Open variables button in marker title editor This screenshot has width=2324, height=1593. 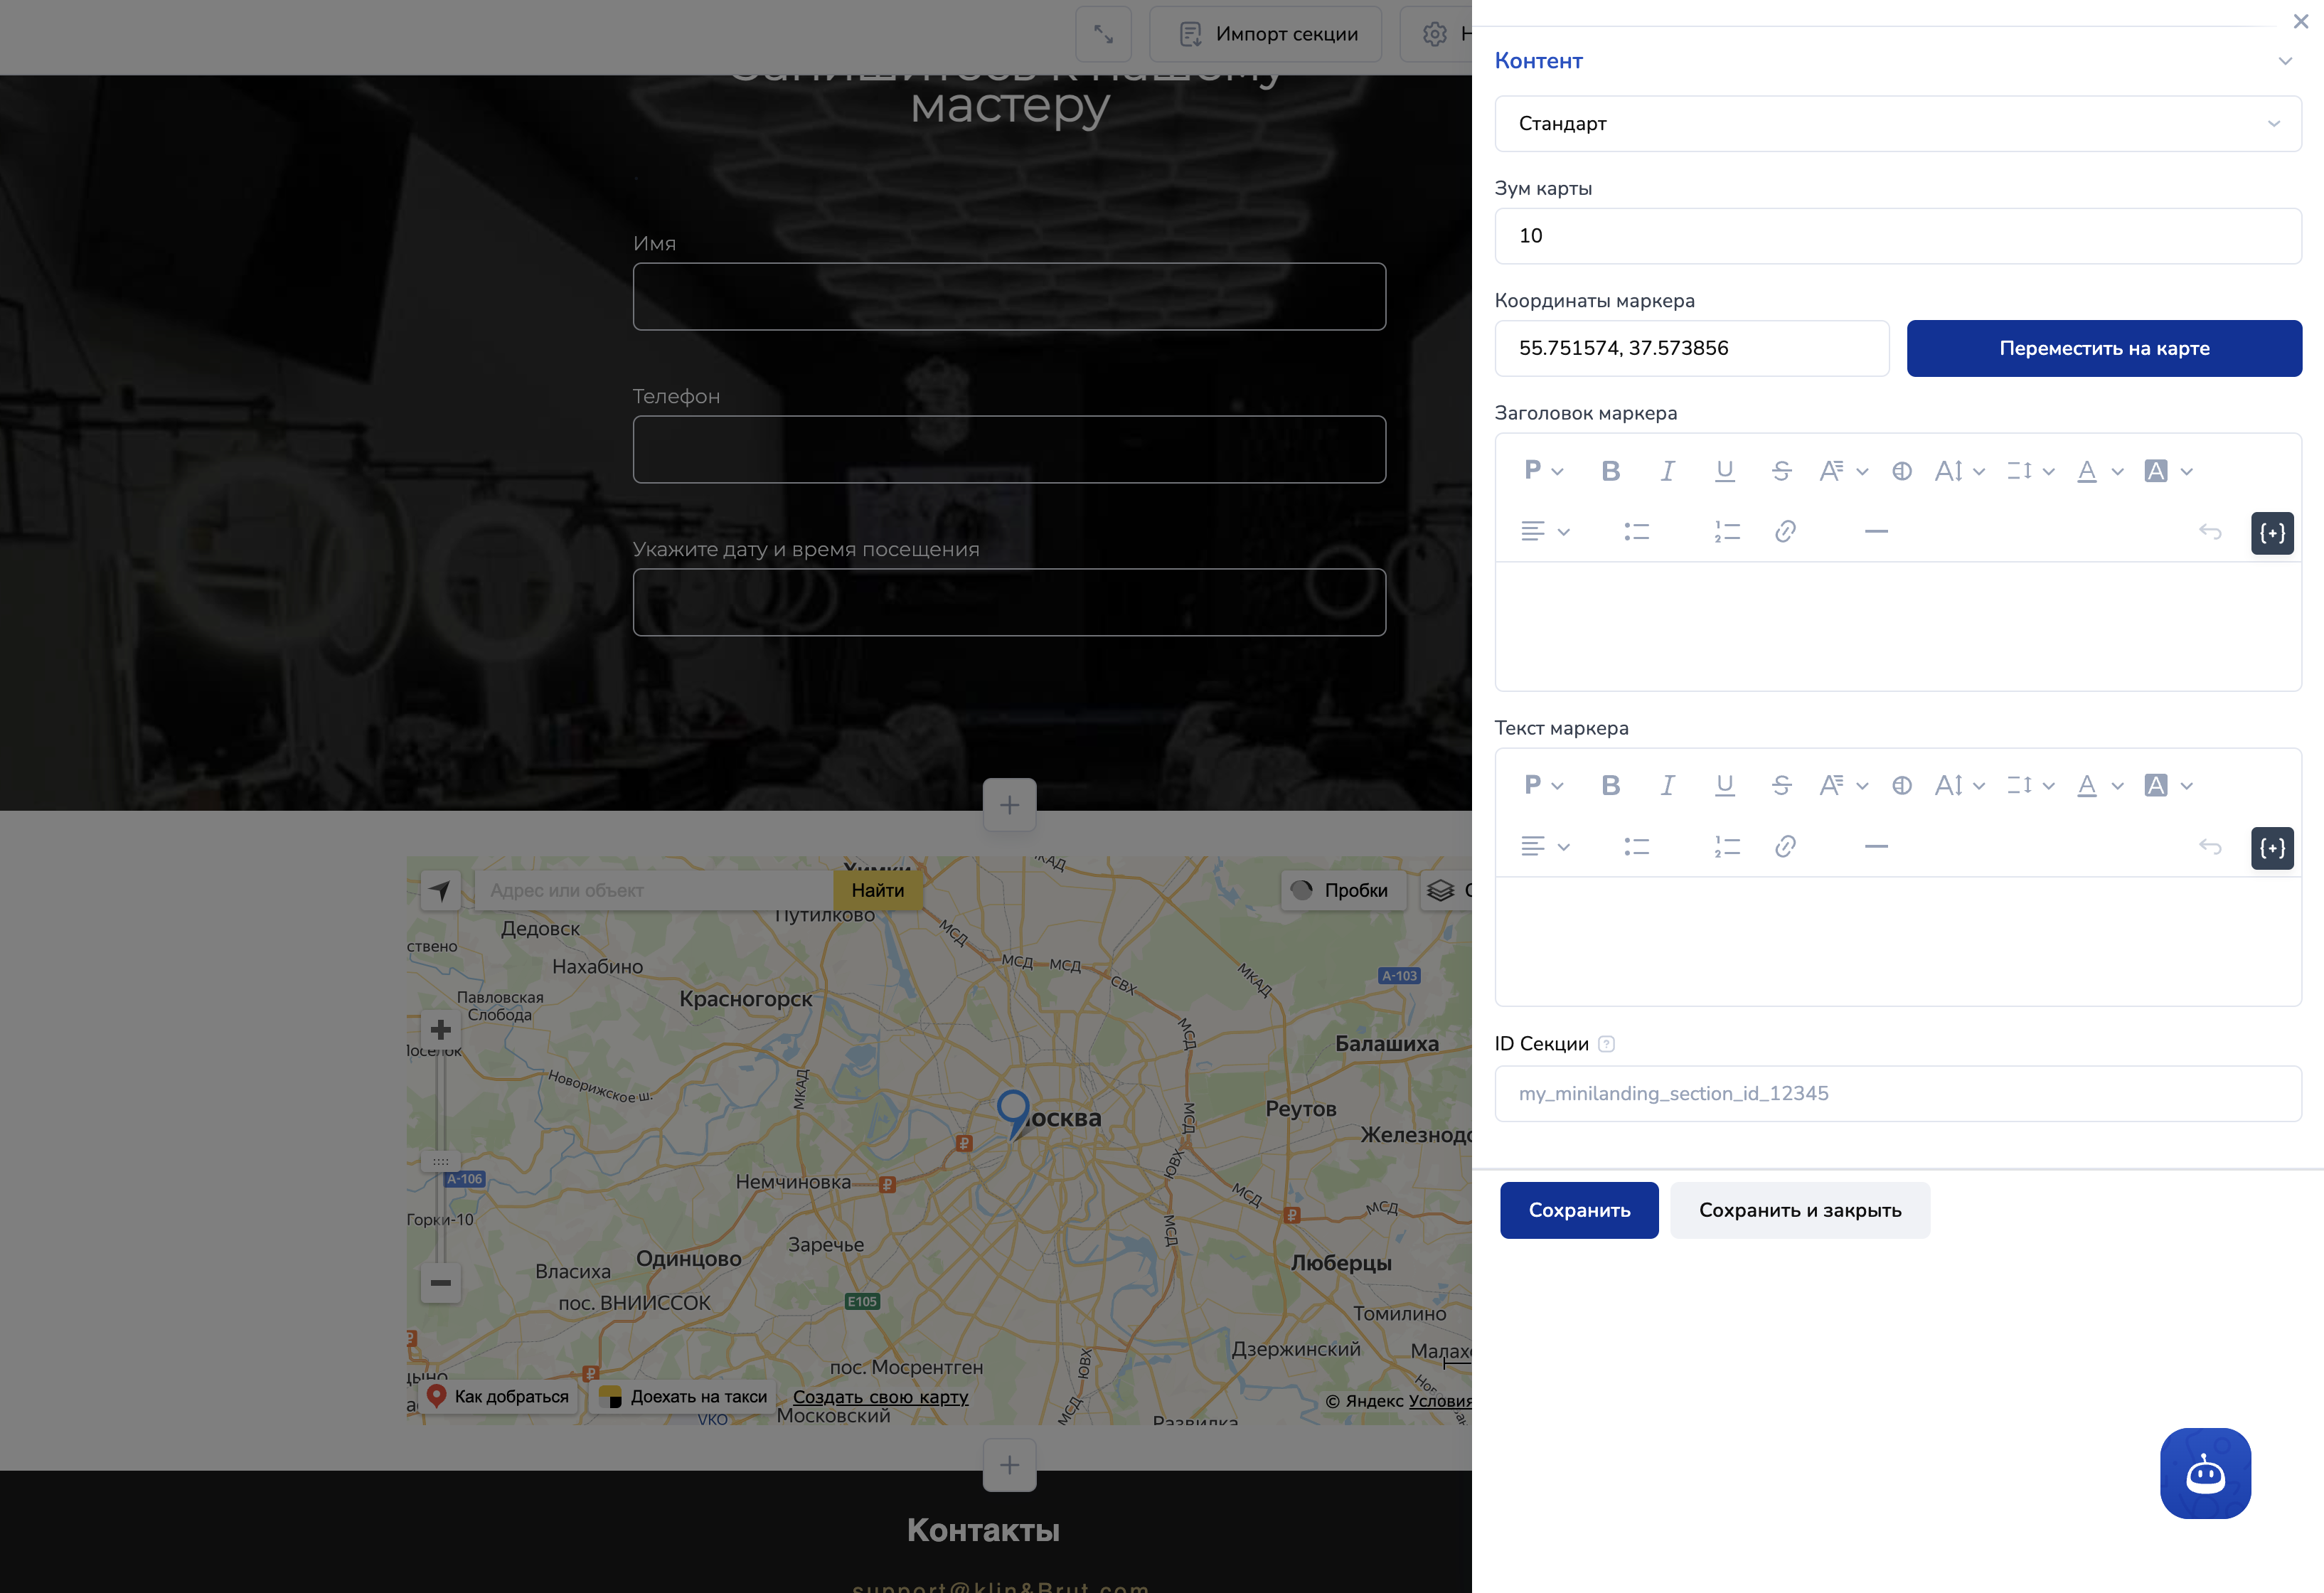click(x=2272, y=533)
